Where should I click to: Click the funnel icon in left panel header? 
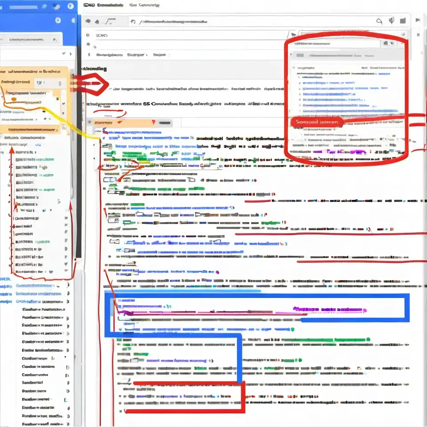pos(64,53)
